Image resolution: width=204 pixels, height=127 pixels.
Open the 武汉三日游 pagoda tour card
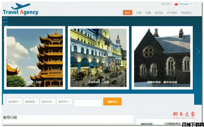(x=35, y=58)
